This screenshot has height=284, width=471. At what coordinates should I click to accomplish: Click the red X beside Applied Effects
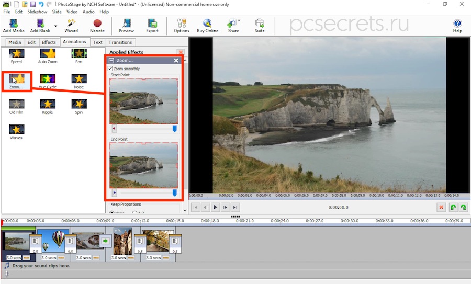pyautogui.click(x=181, y=52)
